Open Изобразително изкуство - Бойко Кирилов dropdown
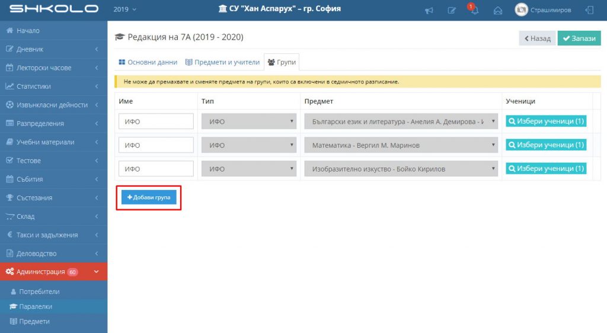This screenshot has width=607, height=333. click(x=401, y=169)
